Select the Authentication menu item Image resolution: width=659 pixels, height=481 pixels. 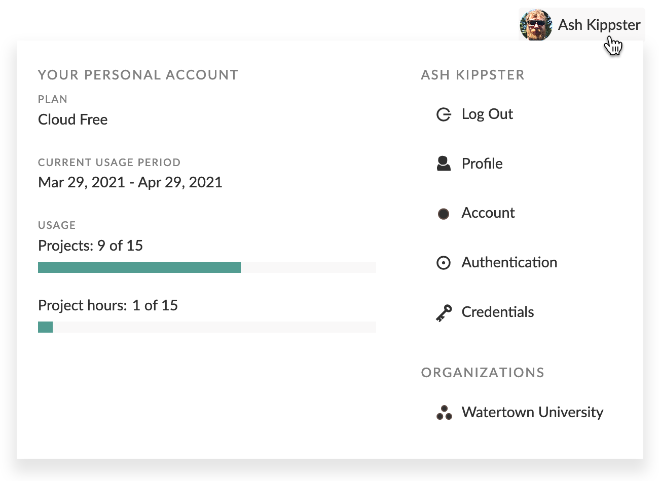point(509,263)
